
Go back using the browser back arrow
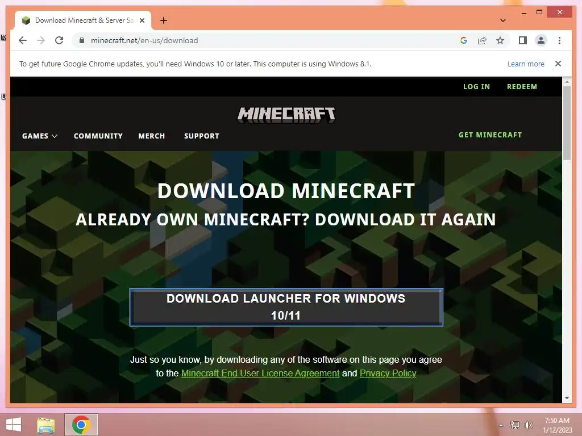click(x=23, y=40)
